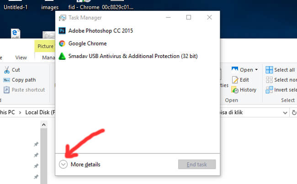This screenshot has width=297, height=184.
Task: Click the Paste shortcut icon
Action: point(7,90)
